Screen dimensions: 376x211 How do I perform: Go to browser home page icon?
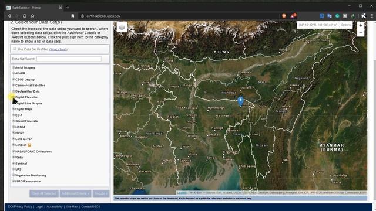33,16
